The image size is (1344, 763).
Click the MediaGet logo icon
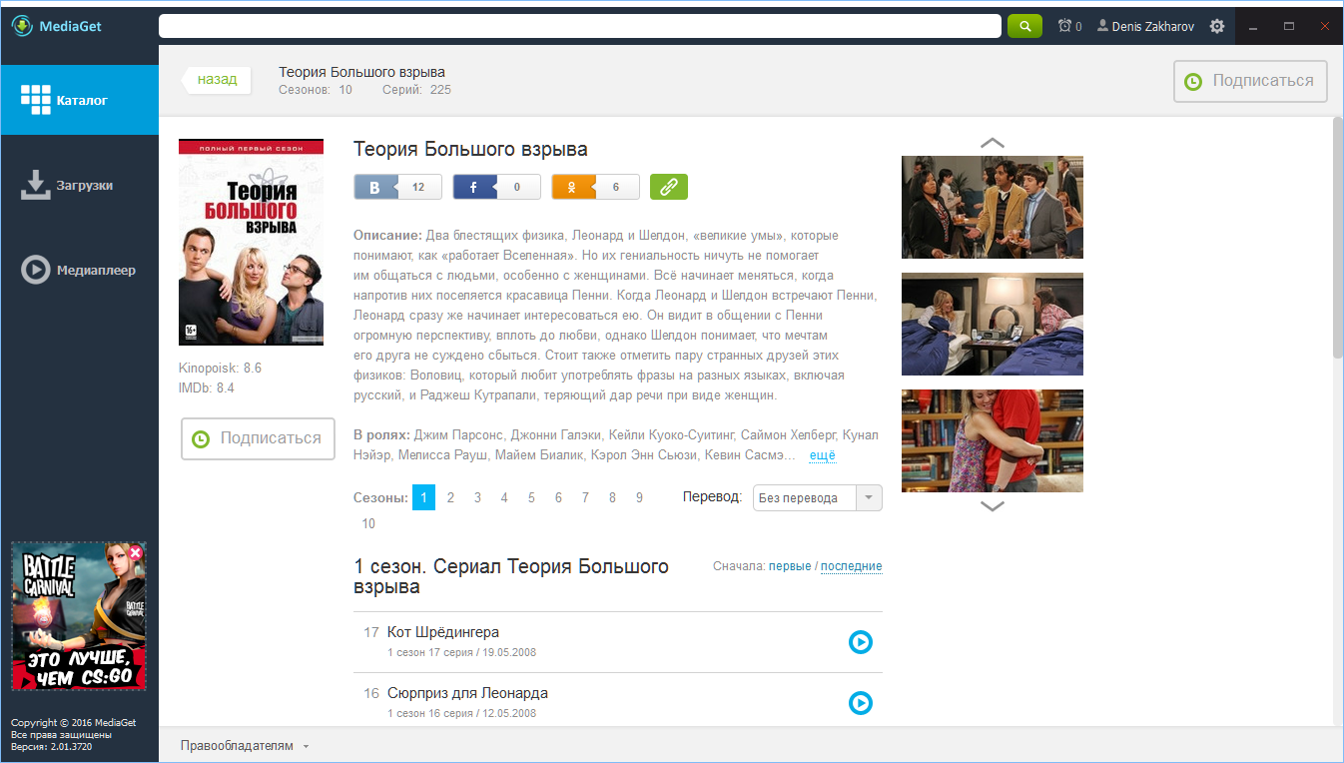click(x=23, y=26)
